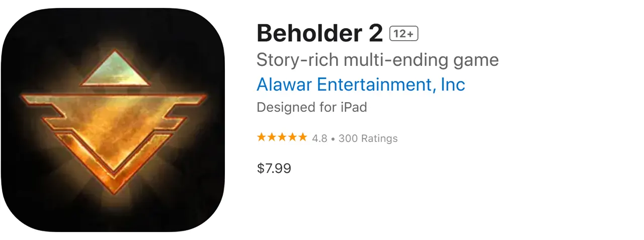Select the second orange rating star
The width and height of the screenshot is (644, 240).
pyautogui.click(x=272, y=137)
